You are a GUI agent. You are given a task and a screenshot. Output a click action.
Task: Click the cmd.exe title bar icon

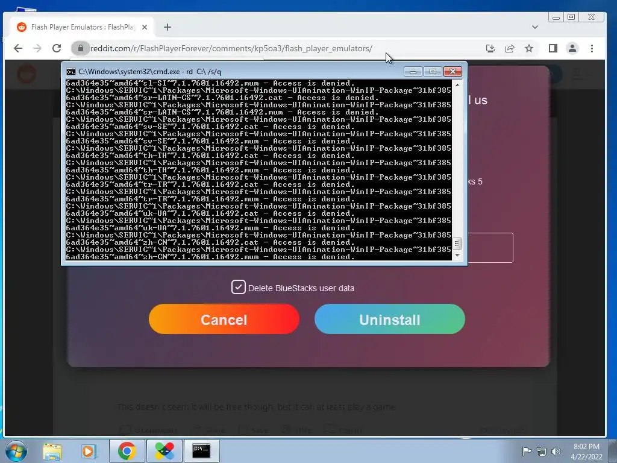[x=71, y=72]
